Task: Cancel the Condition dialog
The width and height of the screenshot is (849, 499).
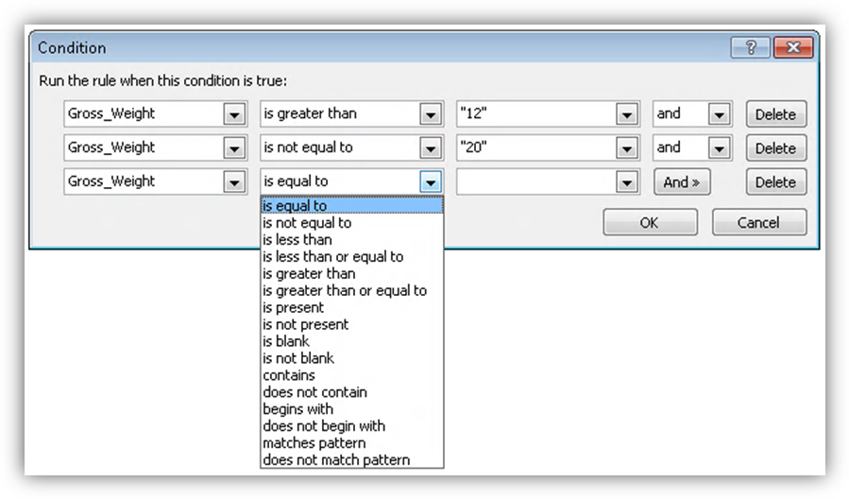Action: [759, 222]
